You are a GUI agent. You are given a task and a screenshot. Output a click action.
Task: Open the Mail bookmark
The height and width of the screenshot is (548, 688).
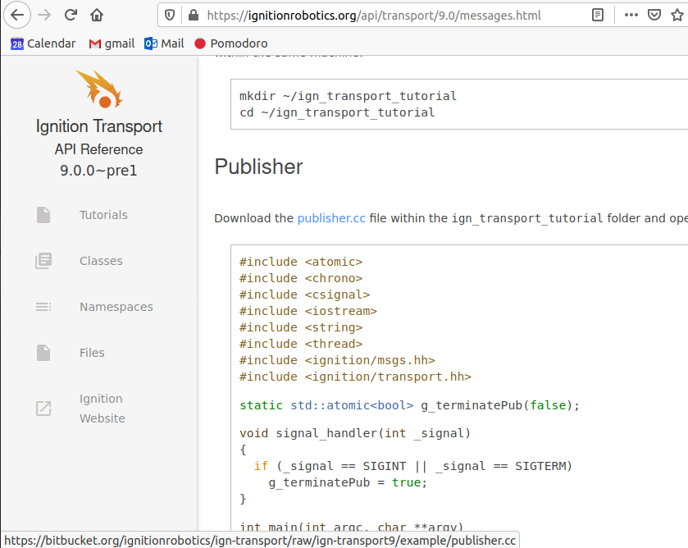click(x=163, y=43)
